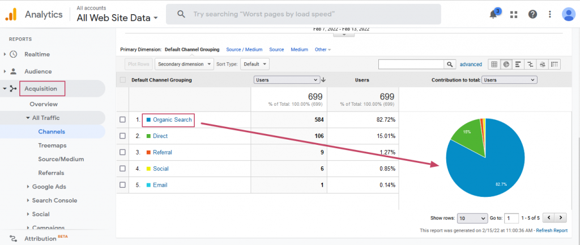Go to previous page of rows
580x245 pixels.
[x=549, y=218]
